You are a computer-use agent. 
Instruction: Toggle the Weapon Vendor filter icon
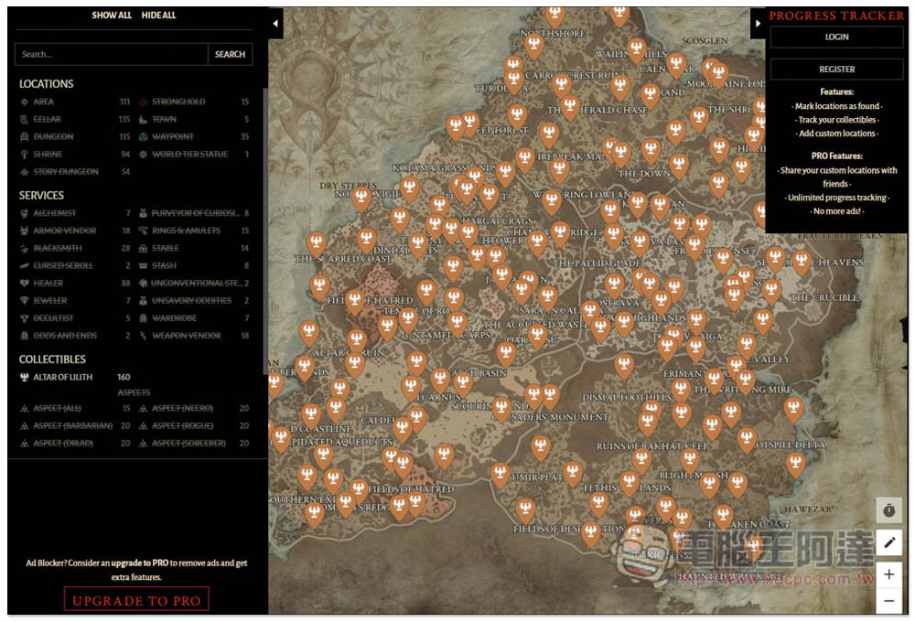(143, 336)
